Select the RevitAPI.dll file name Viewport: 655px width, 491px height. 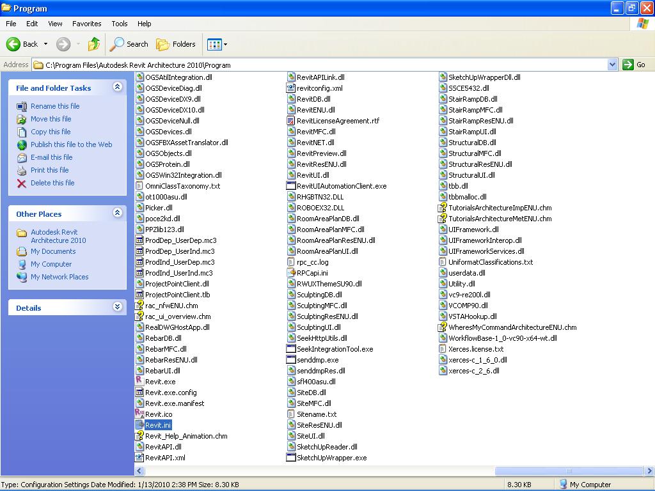[x=163, y=447]
